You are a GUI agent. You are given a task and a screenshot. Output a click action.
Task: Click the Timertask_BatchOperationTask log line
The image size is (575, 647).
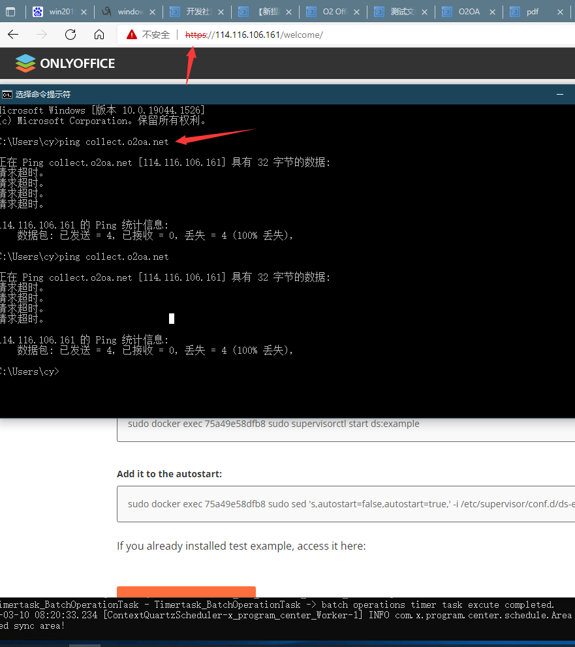tap(276, 605)
